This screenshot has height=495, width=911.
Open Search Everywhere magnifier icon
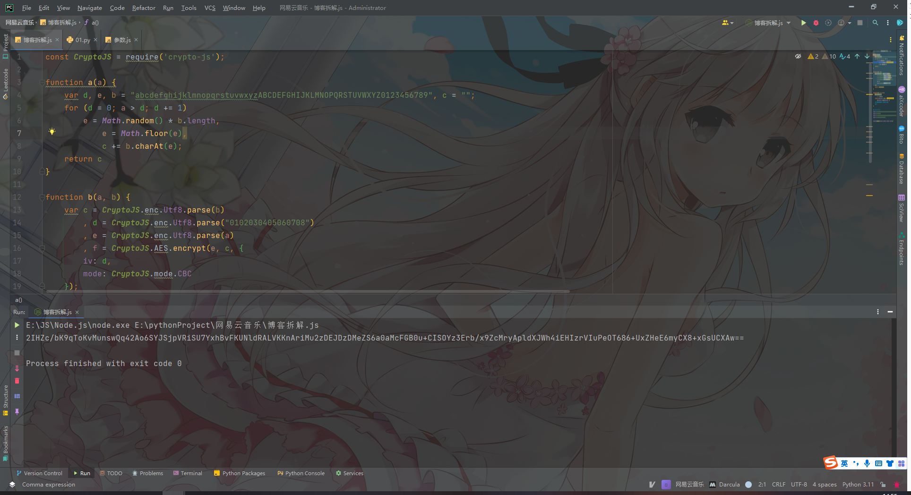click(875, 23)
